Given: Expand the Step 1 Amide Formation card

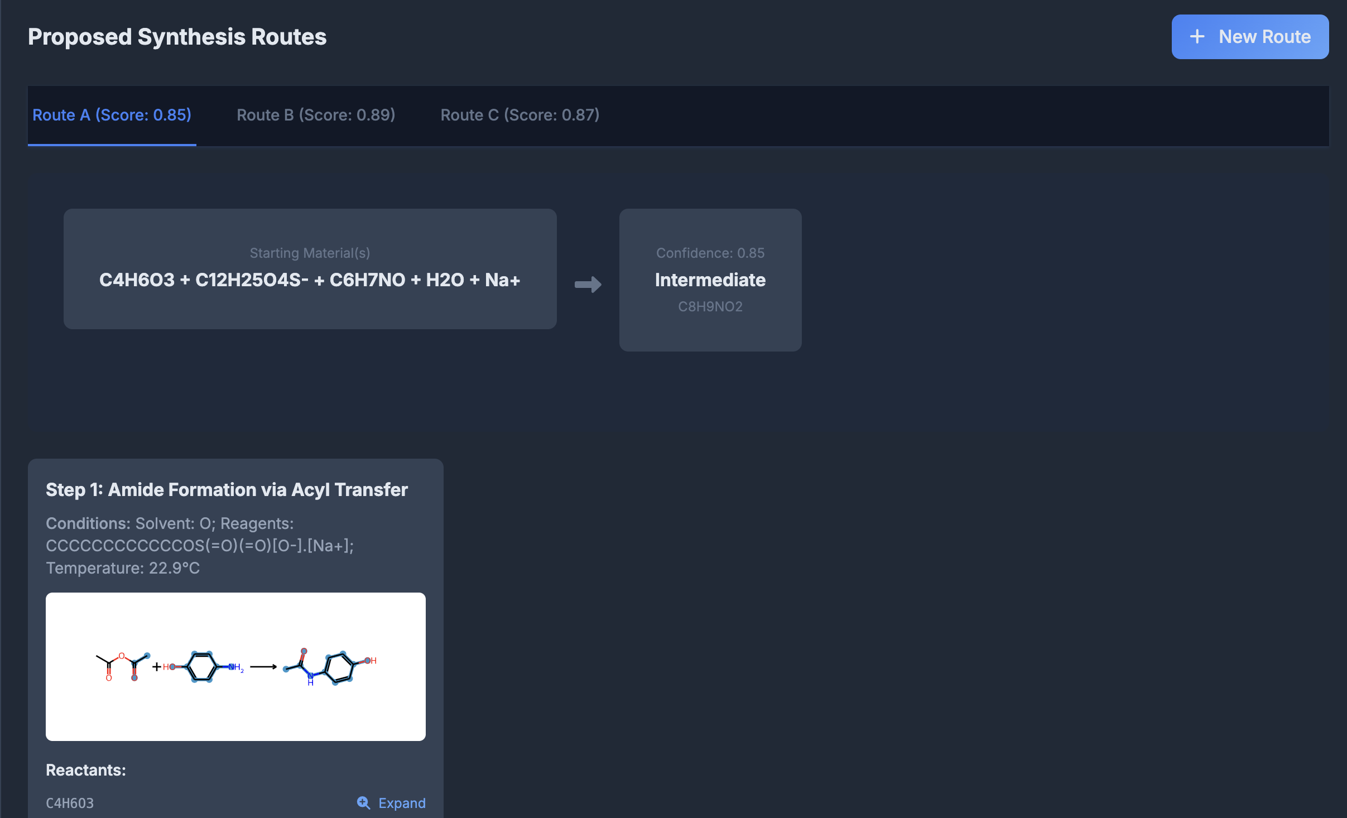Looking at the screenshot, I should (x=227, y=489).
